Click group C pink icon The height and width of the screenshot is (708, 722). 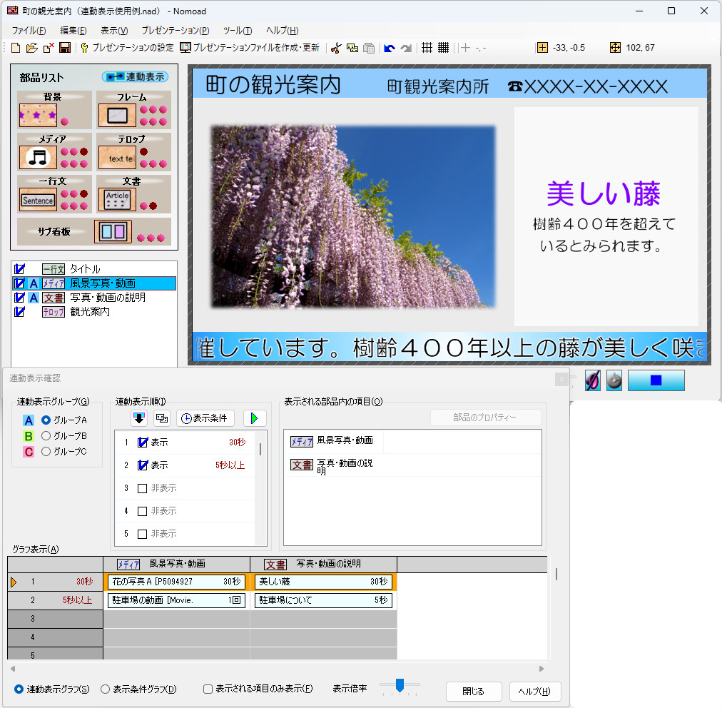[x=29, y=452]
